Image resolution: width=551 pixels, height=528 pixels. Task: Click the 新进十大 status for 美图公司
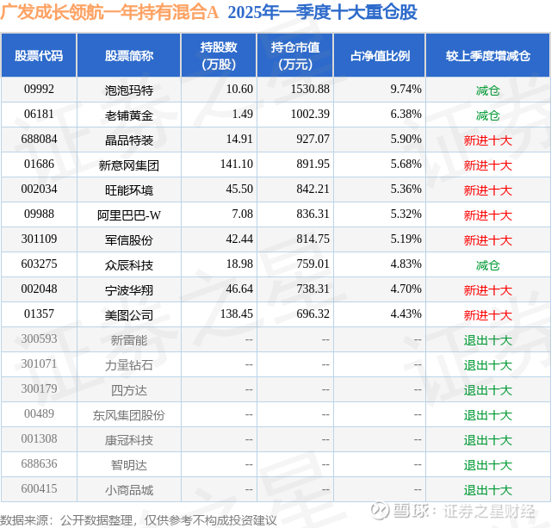click(x=488, y=315)
